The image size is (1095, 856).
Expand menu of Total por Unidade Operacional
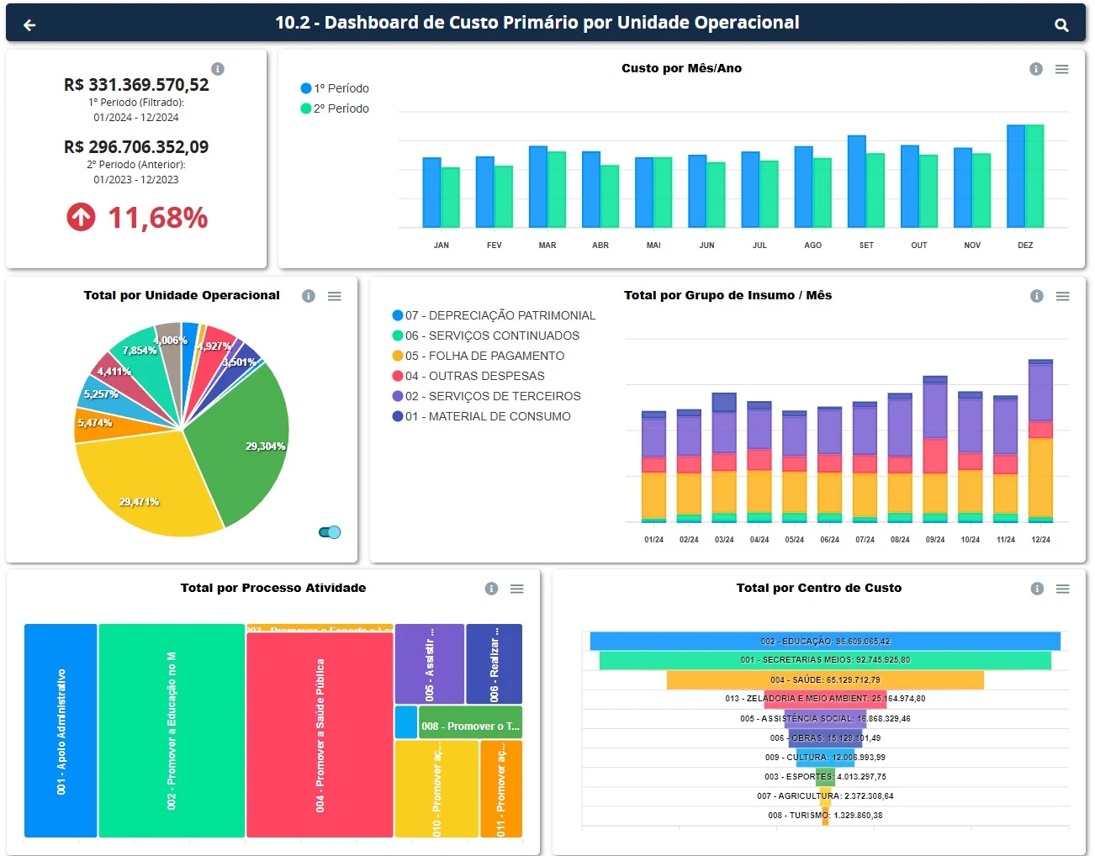335,296
